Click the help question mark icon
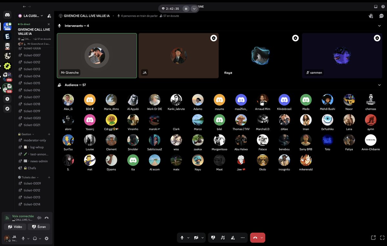The image size is (387, 246). 383,7
